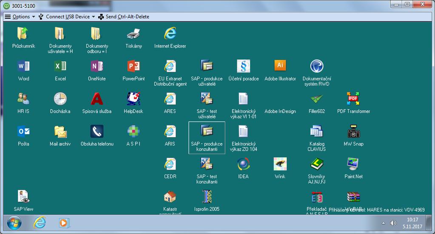Click the Spisová služba icon
Screen dimensions: 435x234
pyautogui.click(x=97, y=99)
